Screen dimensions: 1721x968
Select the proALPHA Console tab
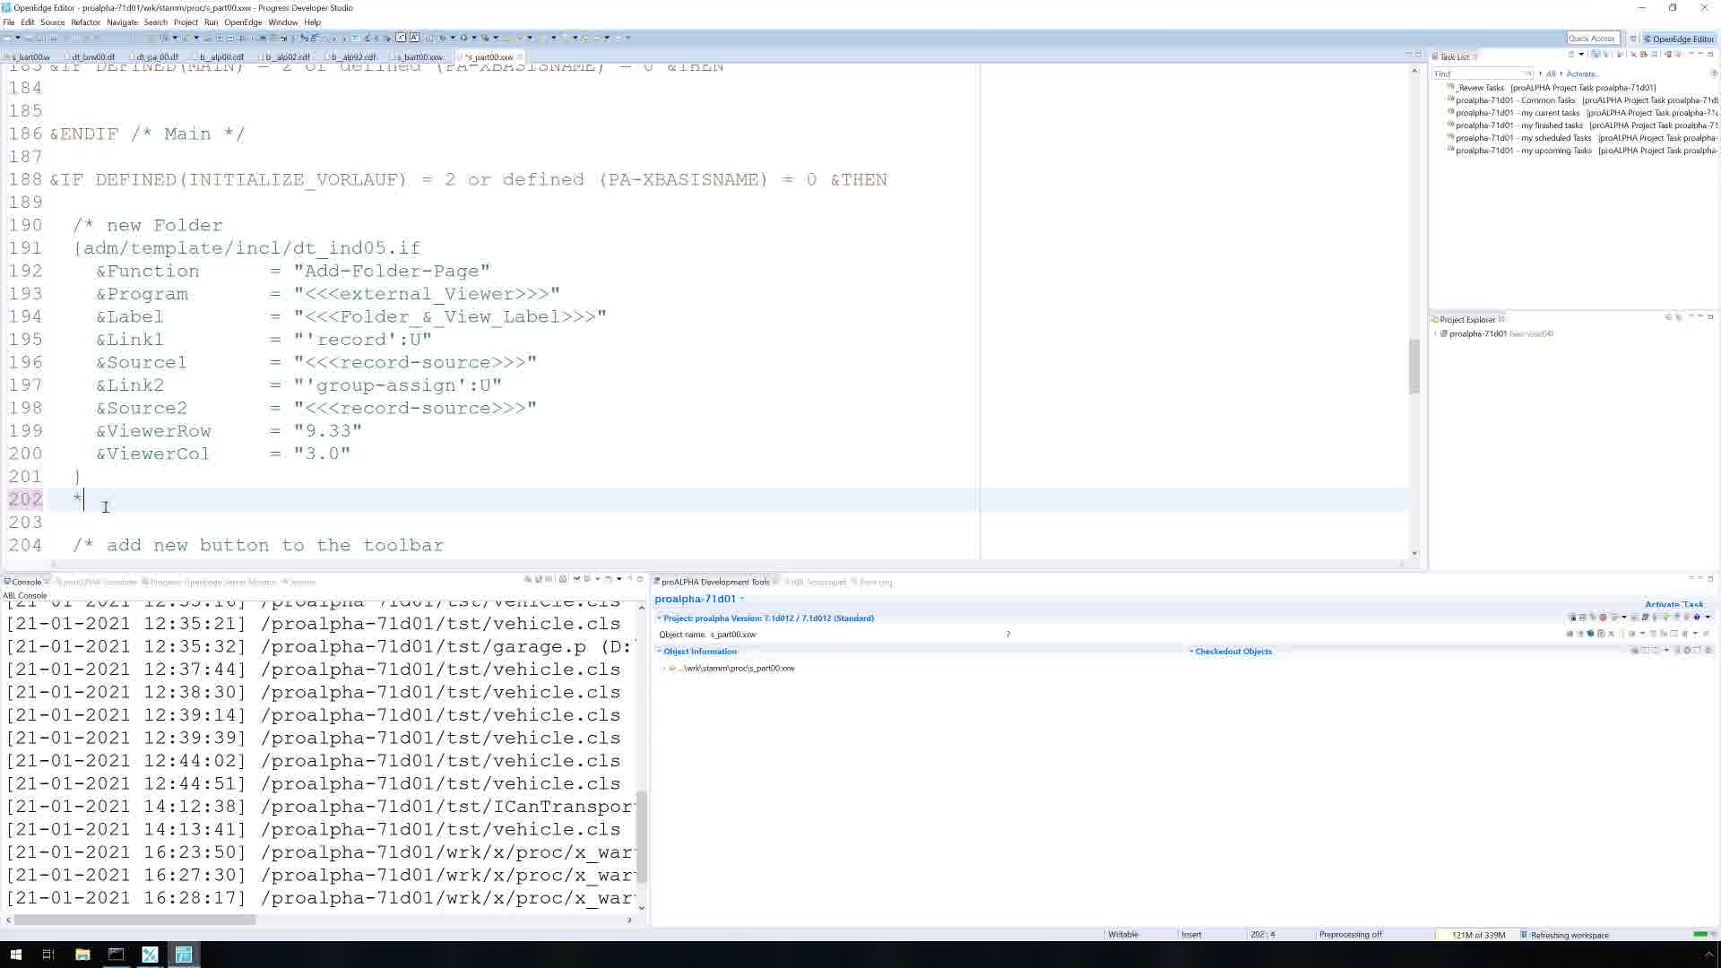click(x=99, y=582)
